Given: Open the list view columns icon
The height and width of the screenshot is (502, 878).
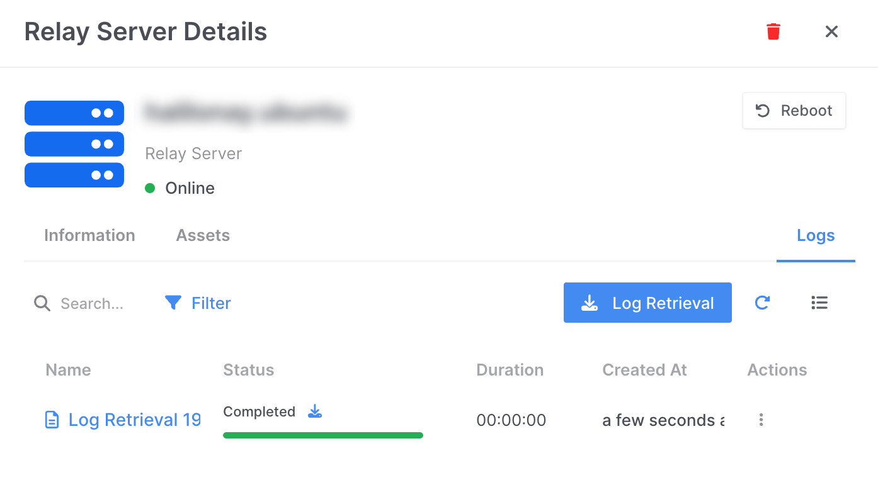Looking at the screenshot, I should (819, 303).
